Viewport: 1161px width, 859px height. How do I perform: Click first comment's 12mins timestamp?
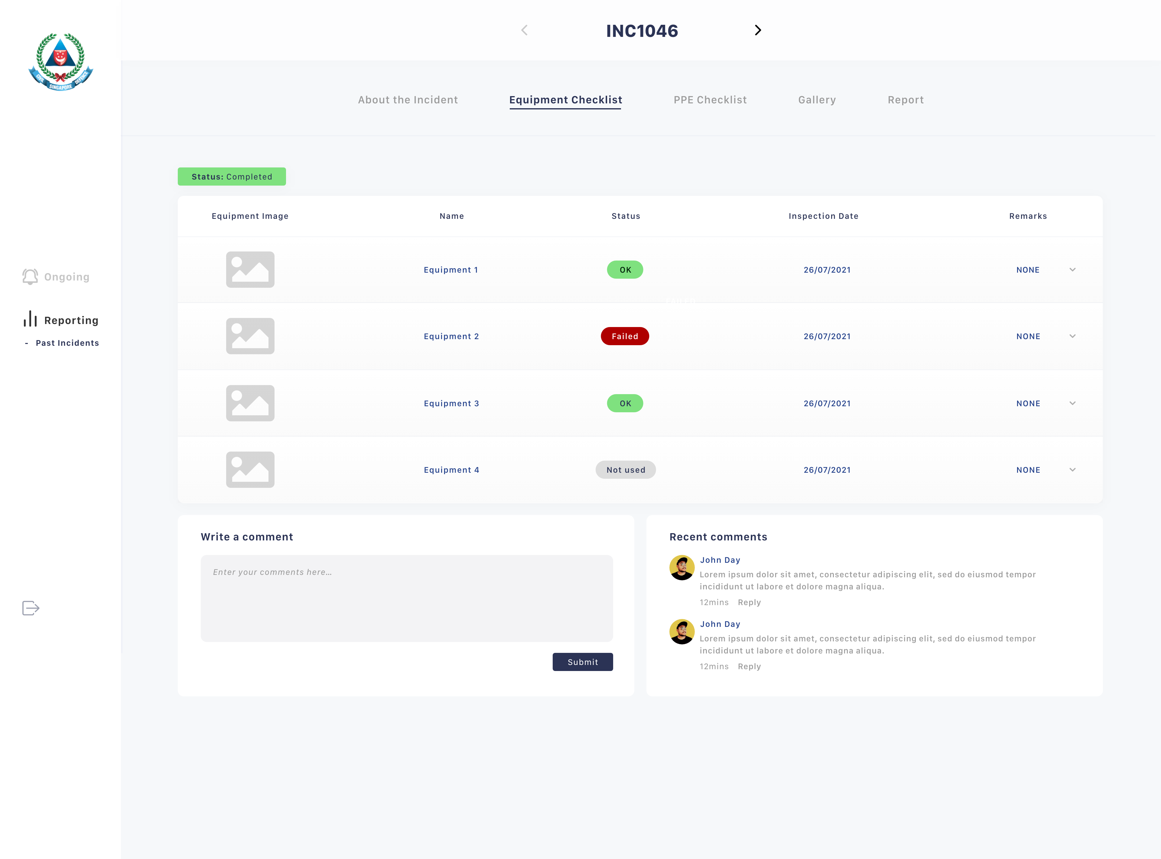(714, 602)
